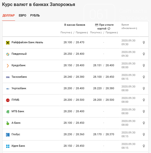Click the location pin in Таскомбанк row
151x153 pixels.
(x=144, y=77)
